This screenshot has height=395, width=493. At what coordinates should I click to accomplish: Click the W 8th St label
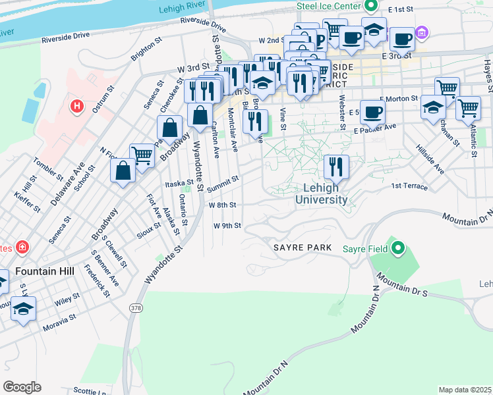(x=222, y=205)
